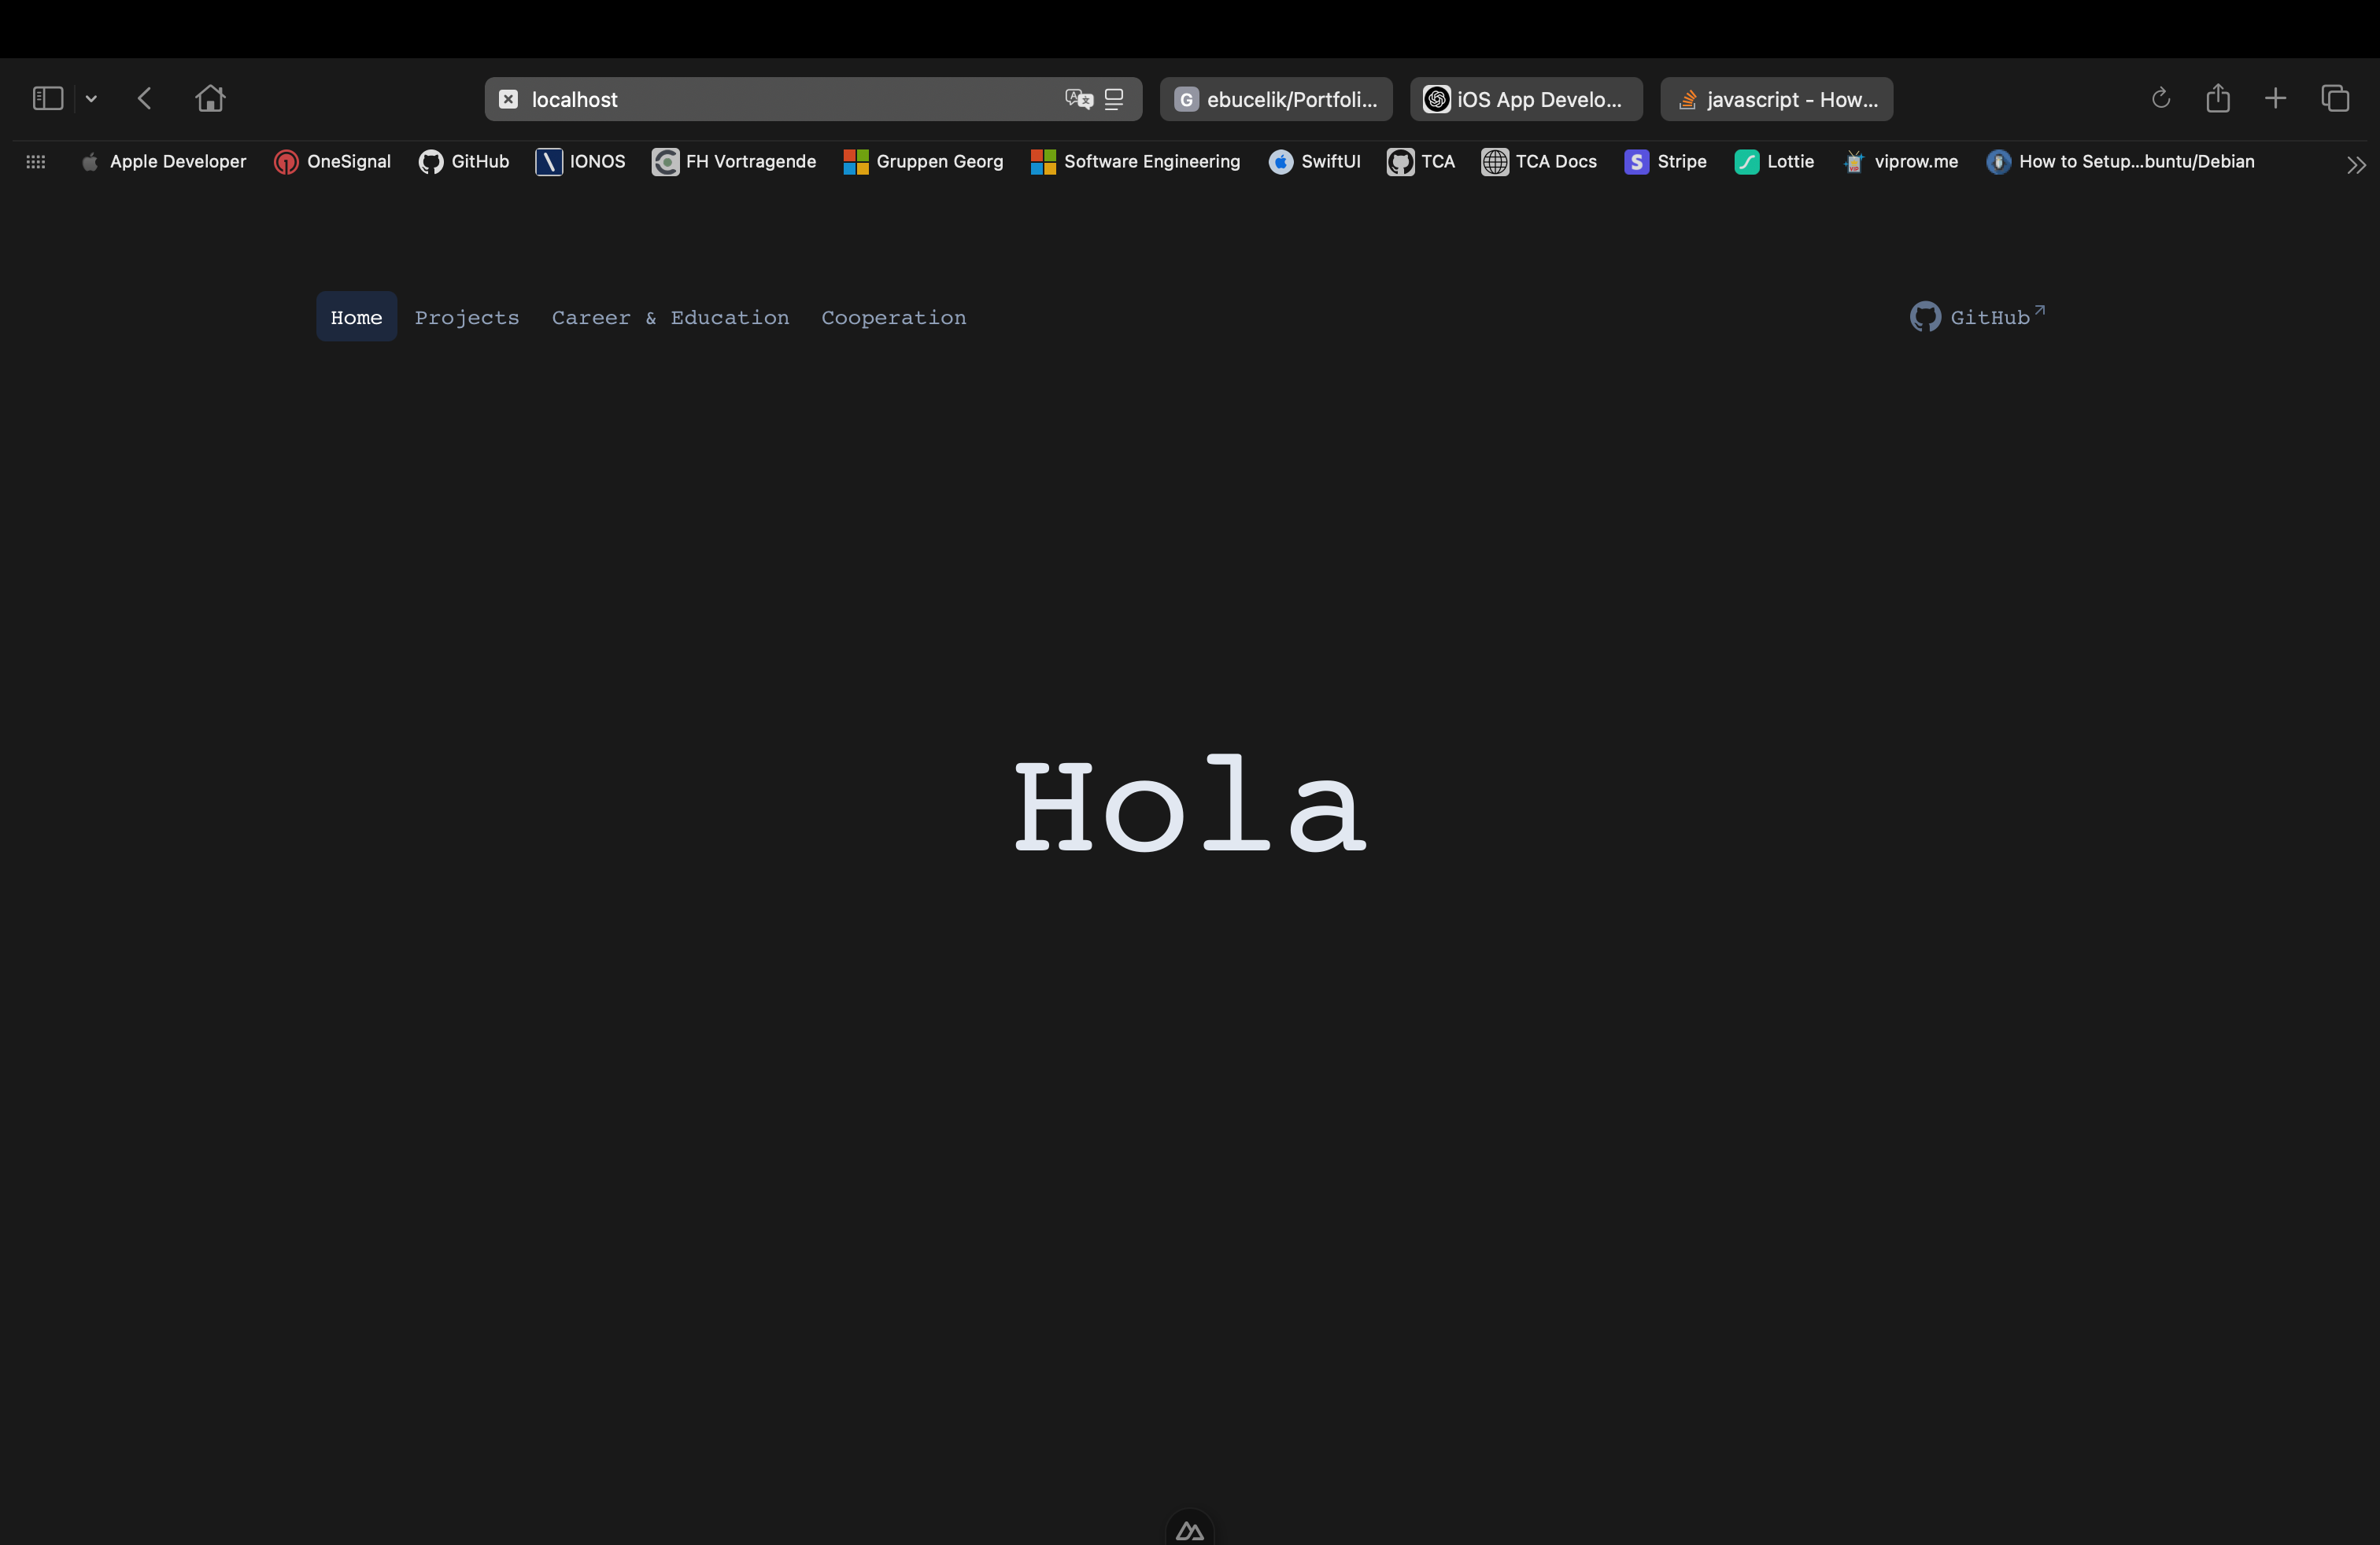The height and width of the screenshot is (1545, 2380).
Task: Open the TCA bookmark
Action: pyautogui.click(x=1421, y=162)
